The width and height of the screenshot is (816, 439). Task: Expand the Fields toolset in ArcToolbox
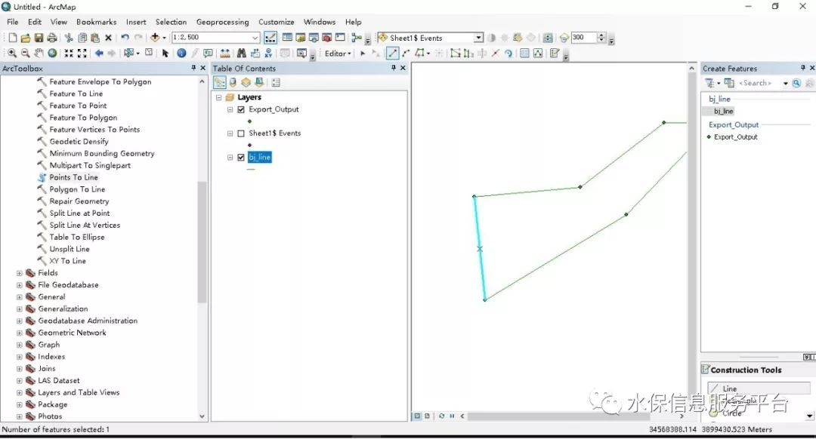[19, 273]
